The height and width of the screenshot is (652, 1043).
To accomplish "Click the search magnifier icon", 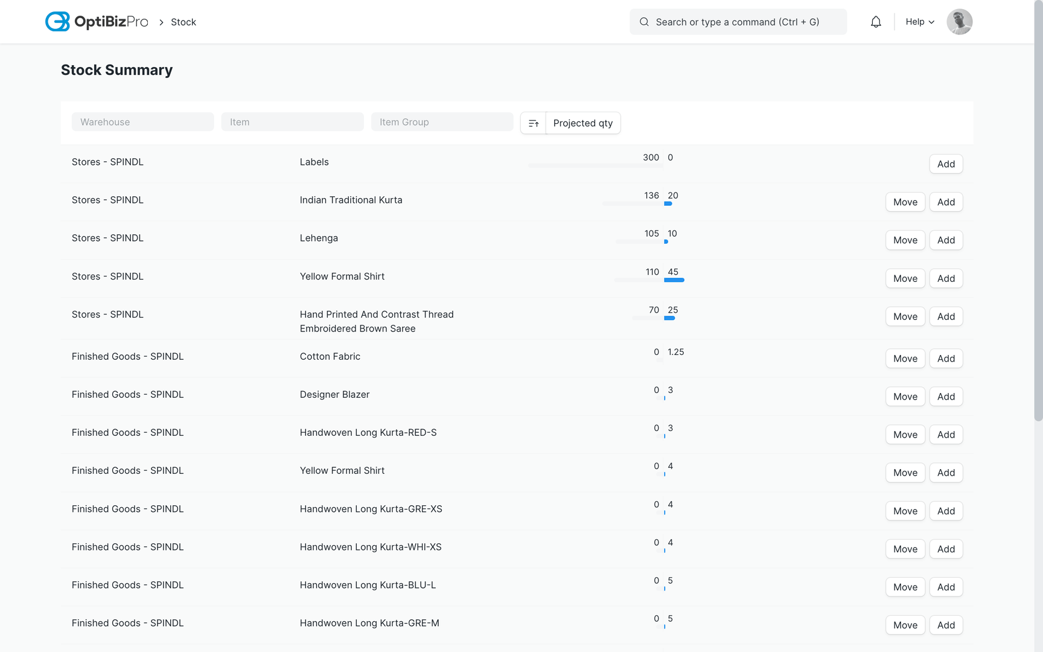I will tap(643, 21).
